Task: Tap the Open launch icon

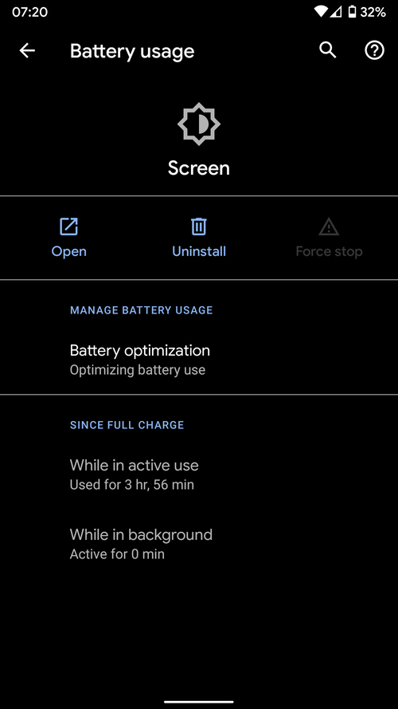Action: [x=69, y=226]
